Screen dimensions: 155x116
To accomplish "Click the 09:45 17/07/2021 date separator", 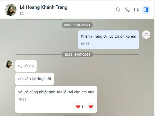I will [77, 25].
